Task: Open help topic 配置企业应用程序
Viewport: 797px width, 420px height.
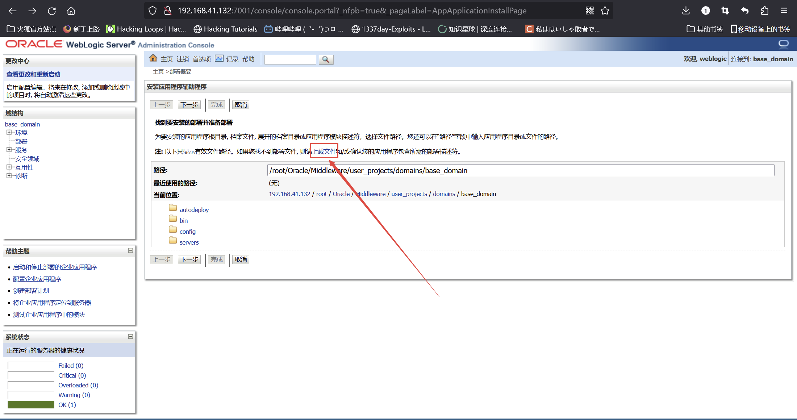Action: tap(37, 279)
